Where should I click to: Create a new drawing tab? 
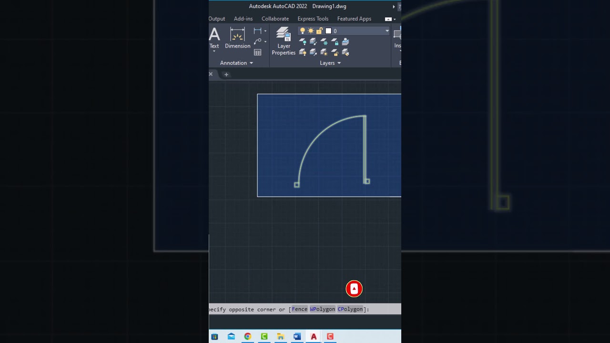tap(226, 74)
